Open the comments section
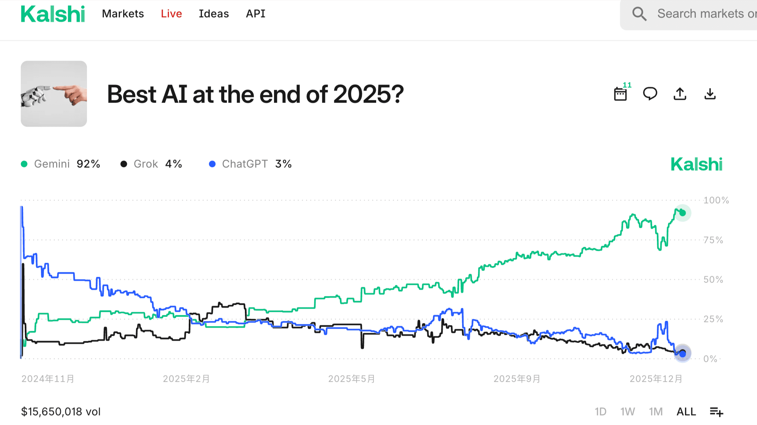 click(x=650, y=95)
